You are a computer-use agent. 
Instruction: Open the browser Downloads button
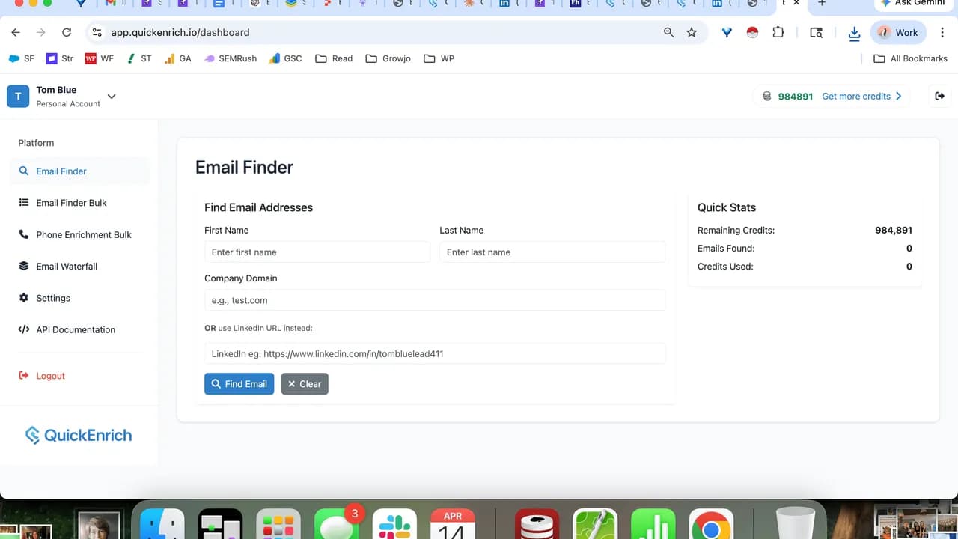854,32
